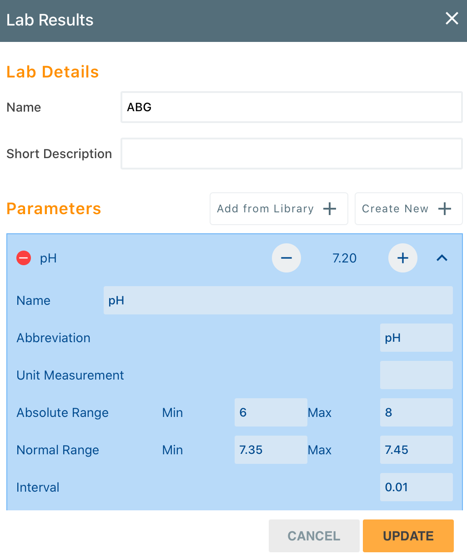Click the Add from Library button
The height and width of the screenshot is (555, 467).
pos(278,209)
